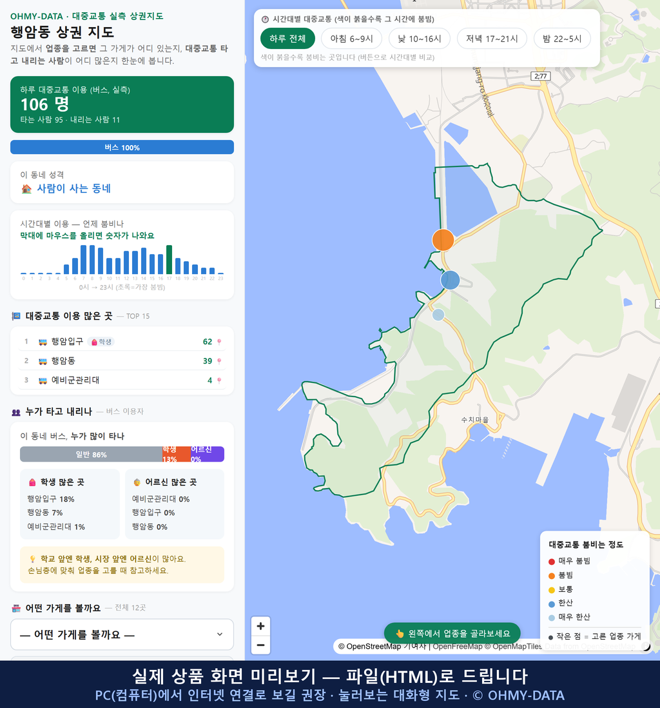Click the purple 어르신 0% segment
This screenshot has width=660, height=708.
(x=207, y=454)
